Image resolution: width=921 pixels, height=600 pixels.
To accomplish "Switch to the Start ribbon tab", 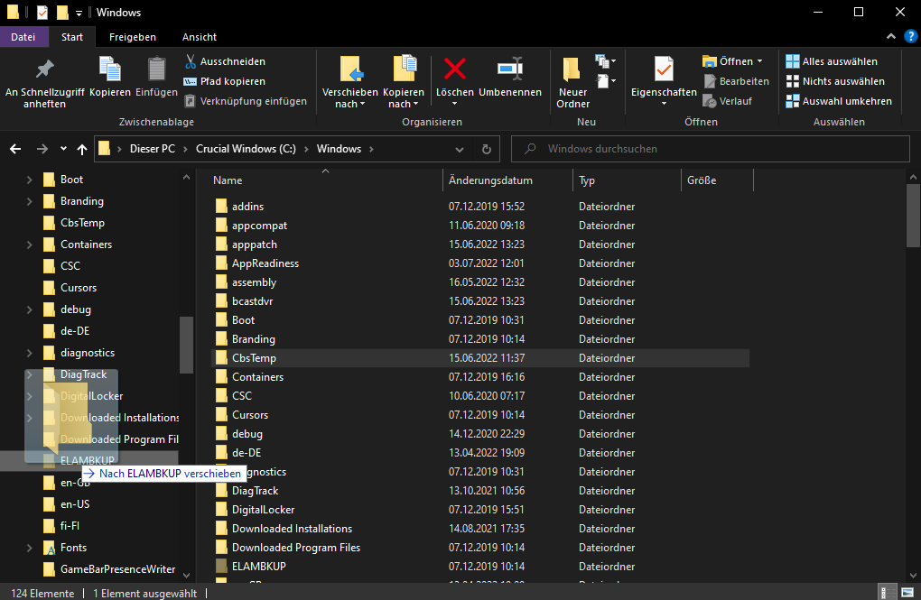I will coord(72,37).
